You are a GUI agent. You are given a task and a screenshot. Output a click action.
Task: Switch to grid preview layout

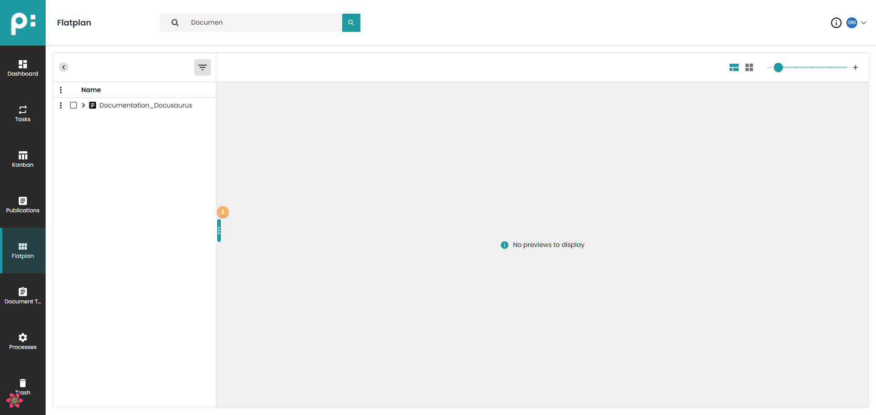point(749,67)
